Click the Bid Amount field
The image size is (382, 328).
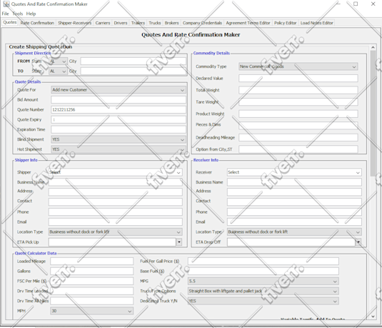(x=119, y=100)
